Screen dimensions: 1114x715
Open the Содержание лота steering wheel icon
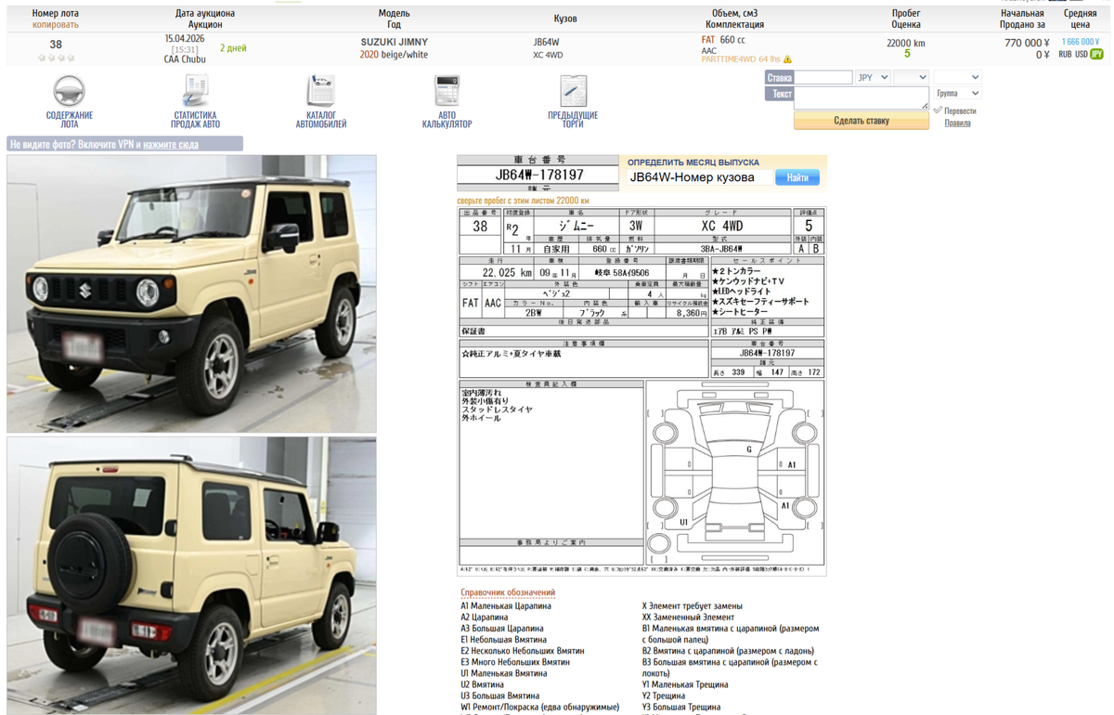[69, 91]
